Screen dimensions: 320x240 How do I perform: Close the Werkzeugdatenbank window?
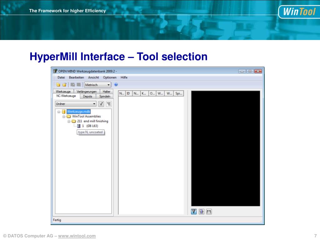point(258,71)
